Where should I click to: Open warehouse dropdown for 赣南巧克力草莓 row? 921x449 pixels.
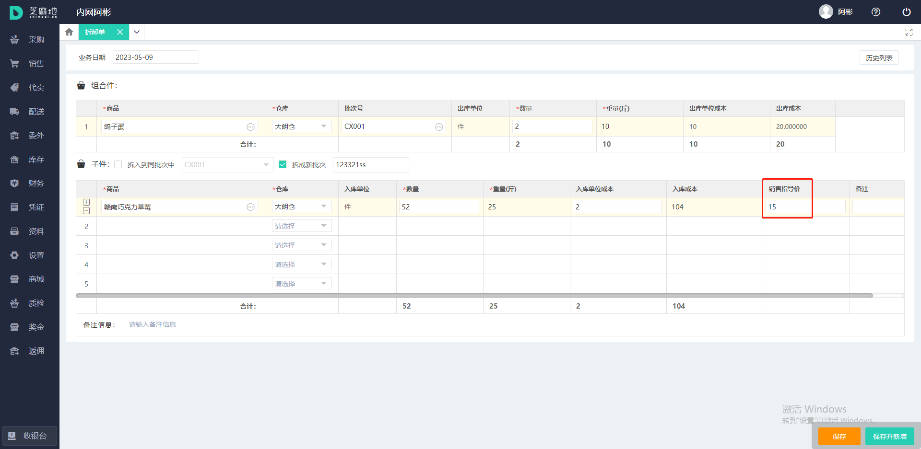pyautogui.click(x=302, y=207)
